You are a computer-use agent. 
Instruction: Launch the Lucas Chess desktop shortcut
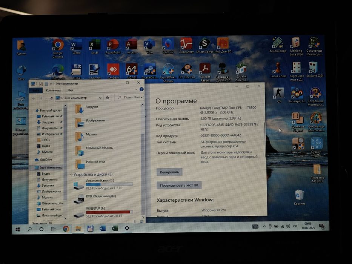pos(278,70)
